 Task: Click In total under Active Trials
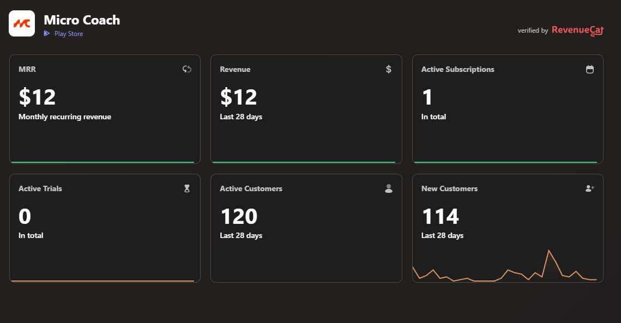pyautogui.click(x=31, y=235)
